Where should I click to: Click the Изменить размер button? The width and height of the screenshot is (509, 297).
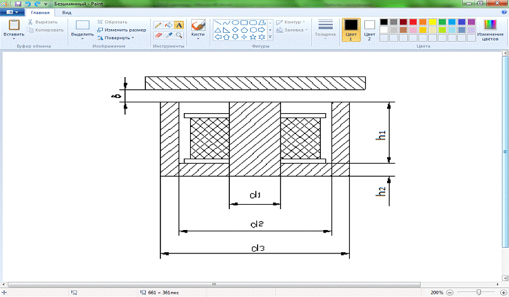(x=122, y=30)
